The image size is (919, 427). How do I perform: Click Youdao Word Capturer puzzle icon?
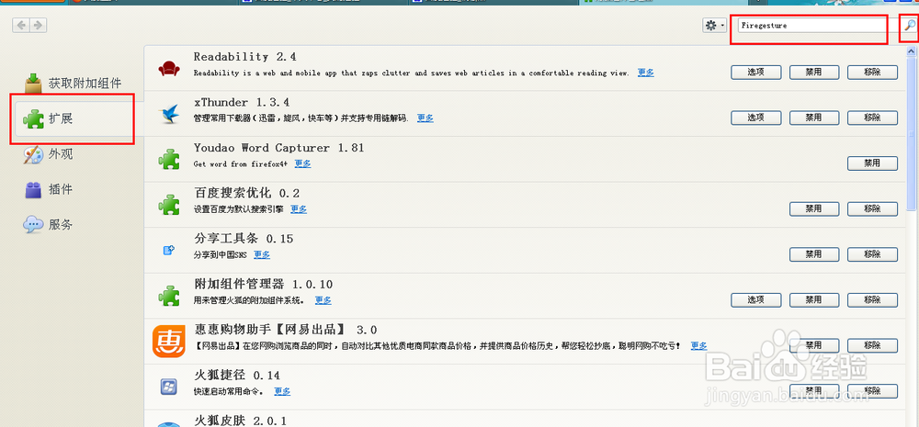point(169,159)
